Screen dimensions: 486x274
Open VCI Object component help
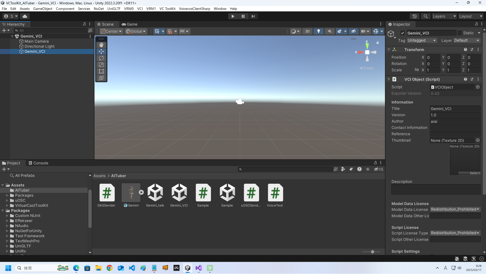point(465,79)
